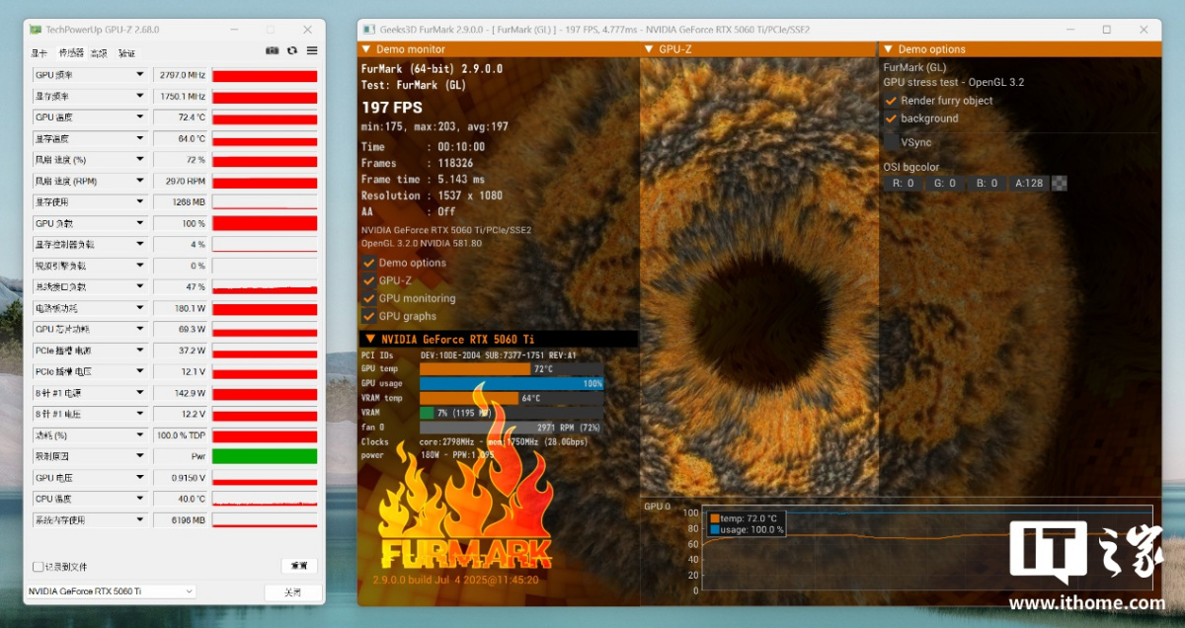Viewport: 1185px width, 628px height.
Task: Enable the VSync checkbox
Action: point(891,142)
